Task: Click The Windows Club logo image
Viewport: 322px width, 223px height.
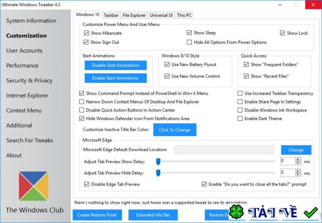Action: 33,186
